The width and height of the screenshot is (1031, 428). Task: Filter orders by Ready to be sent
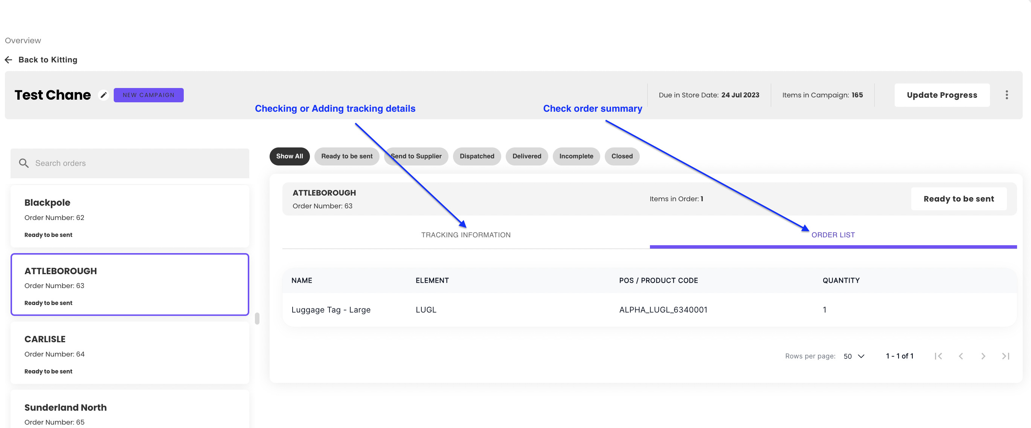(346, 156)
